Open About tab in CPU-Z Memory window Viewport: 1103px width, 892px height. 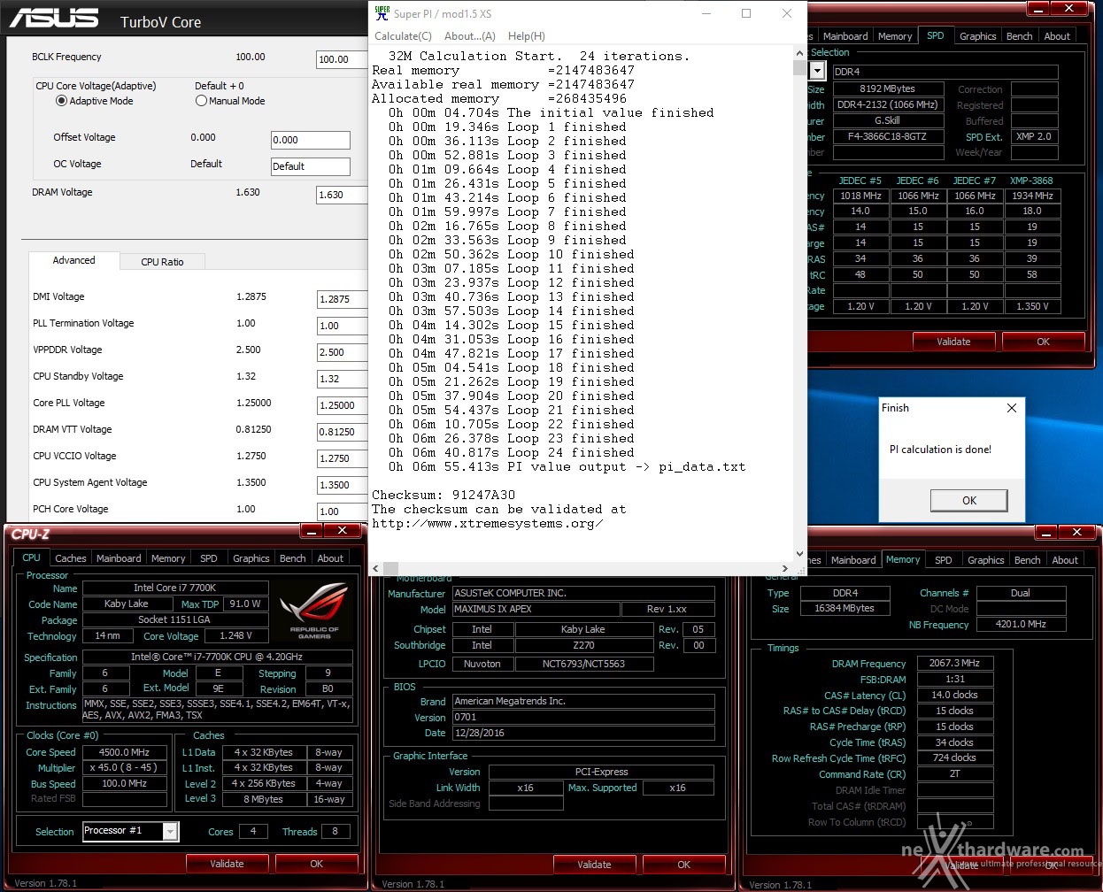1065,560
